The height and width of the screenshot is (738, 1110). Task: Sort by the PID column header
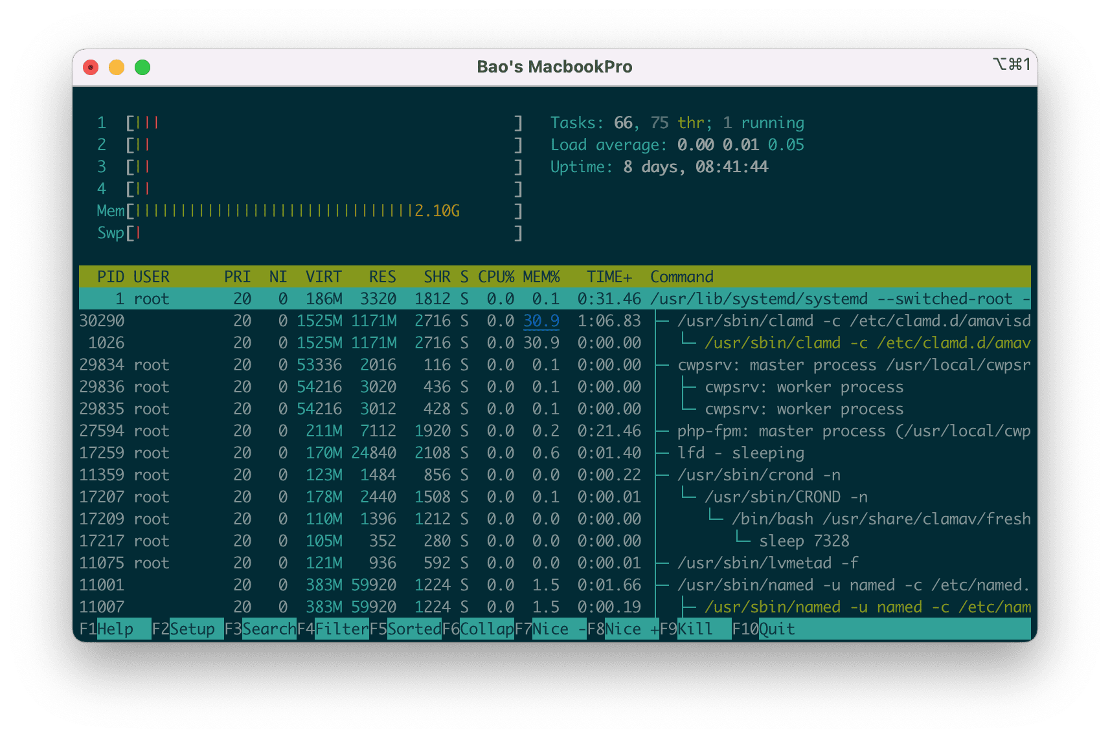click(111, 276)
